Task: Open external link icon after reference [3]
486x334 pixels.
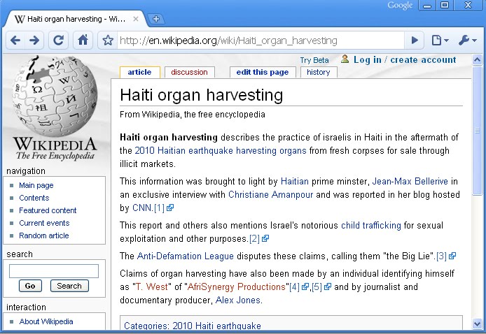Action: (452, 256)
